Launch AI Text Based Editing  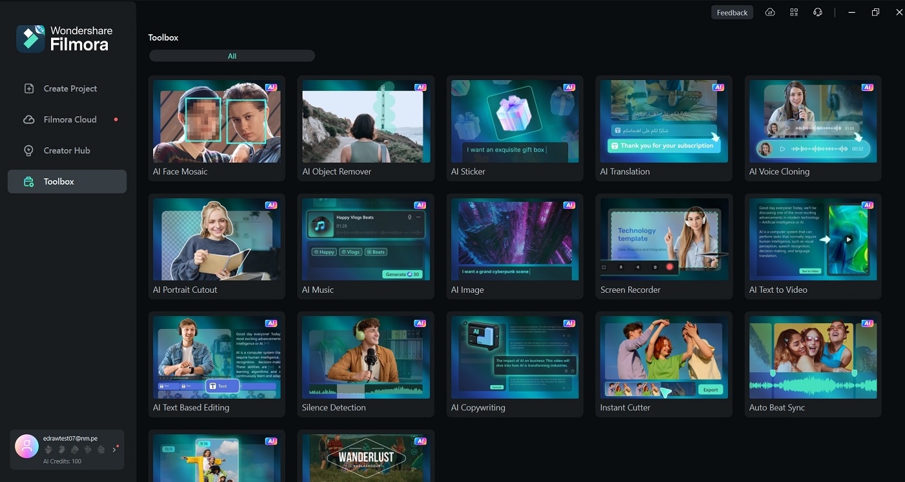pos(217,364)
